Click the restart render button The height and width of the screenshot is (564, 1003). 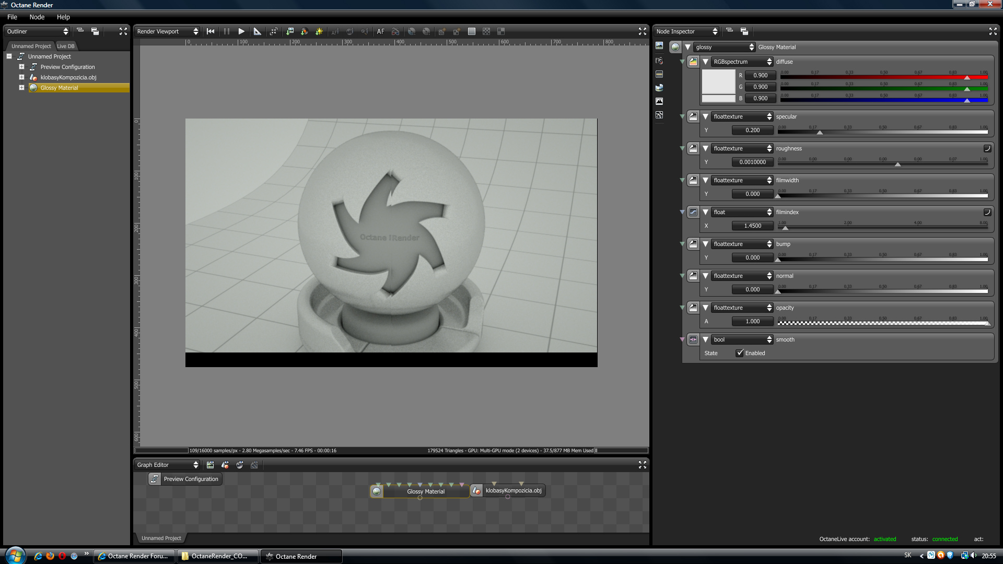point(211,31)
